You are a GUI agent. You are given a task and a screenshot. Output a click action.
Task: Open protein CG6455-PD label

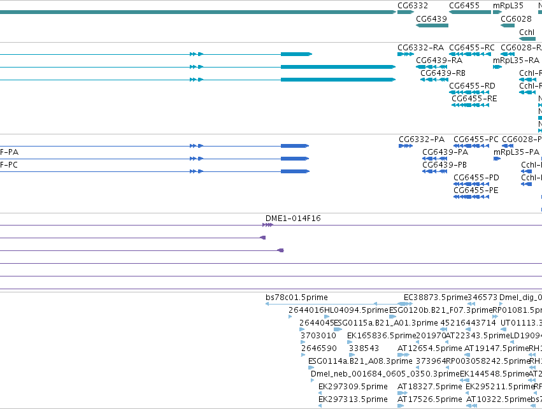tap(476, 178)
